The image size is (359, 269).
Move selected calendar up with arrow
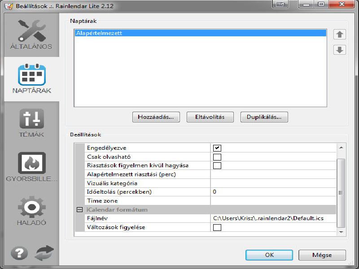pyautogui.click(x=340, y=35)
